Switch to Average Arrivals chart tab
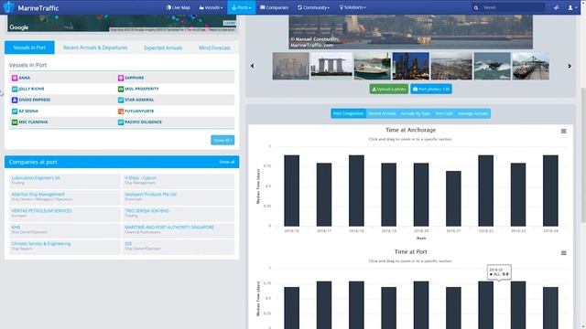586x329 pixels. click(x=472, y=113)
